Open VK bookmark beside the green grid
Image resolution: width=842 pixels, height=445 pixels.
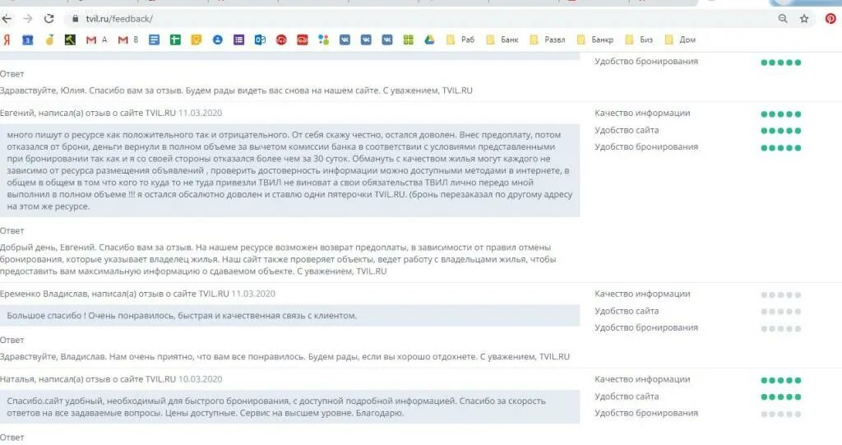(386, 39)
